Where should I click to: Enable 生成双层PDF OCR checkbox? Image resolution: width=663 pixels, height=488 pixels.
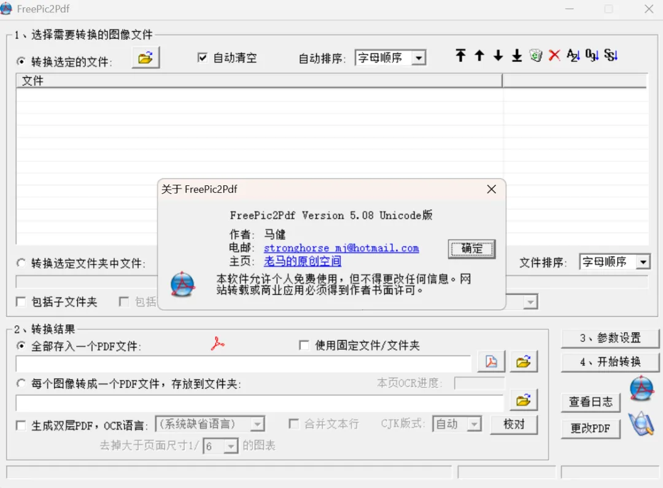(20, 425)
